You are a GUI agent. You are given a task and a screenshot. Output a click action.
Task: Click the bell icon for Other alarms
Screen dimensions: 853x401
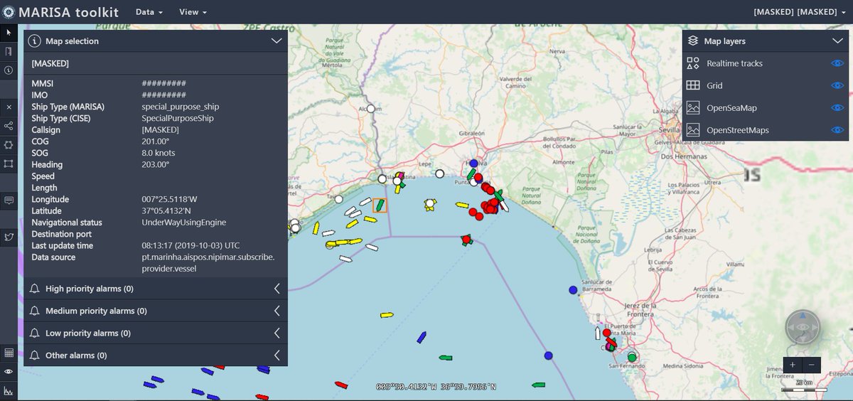pyautogui.click(x=34, y=355)
